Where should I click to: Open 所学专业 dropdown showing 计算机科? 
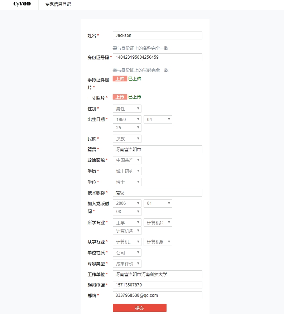point(158,223)
